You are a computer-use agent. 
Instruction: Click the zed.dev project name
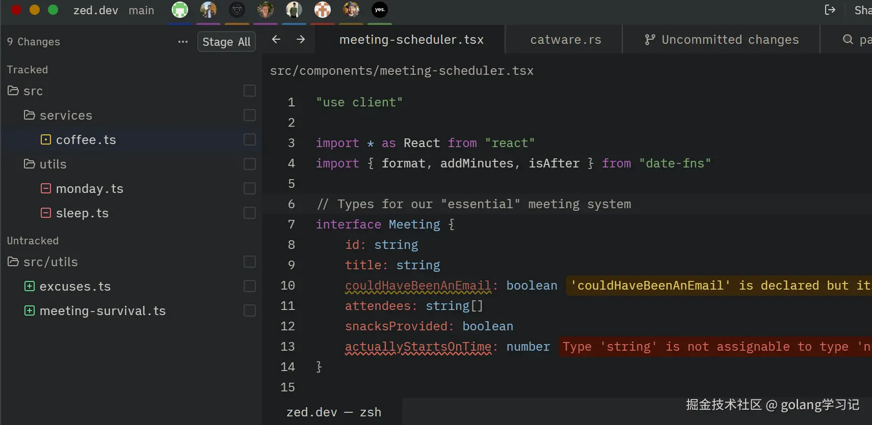click(x=96, y=10)
